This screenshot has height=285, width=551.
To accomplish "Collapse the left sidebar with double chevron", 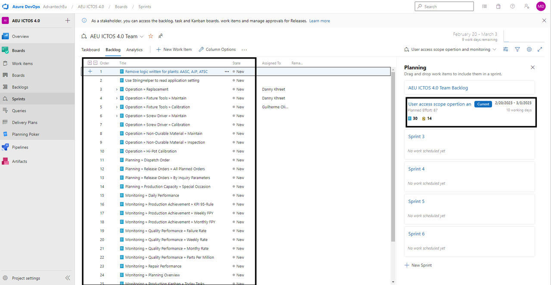I will point(68,278).
